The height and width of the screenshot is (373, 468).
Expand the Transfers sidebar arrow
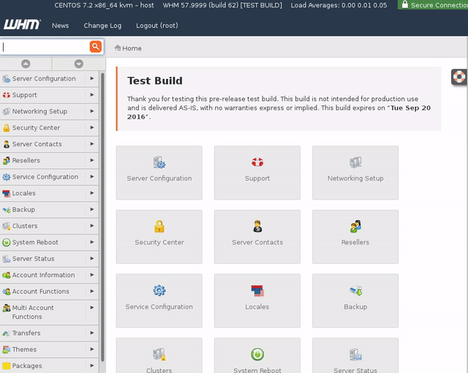pyautogui.click(x=92, y=333)
